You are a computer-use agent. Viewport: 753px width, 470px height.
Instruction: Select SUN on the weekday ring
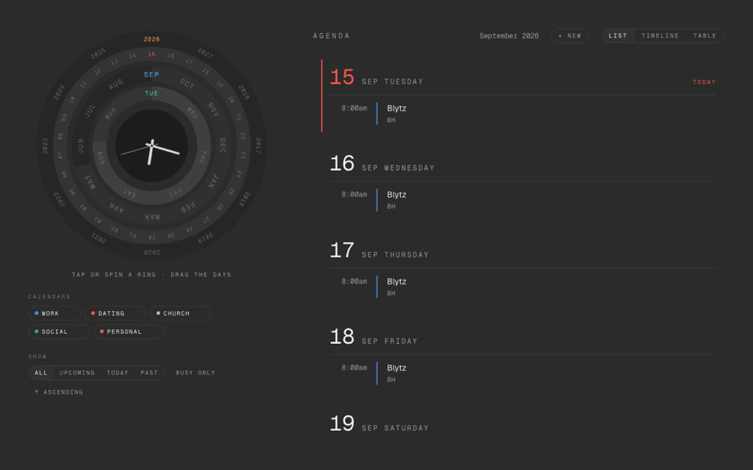coord(100,157)
